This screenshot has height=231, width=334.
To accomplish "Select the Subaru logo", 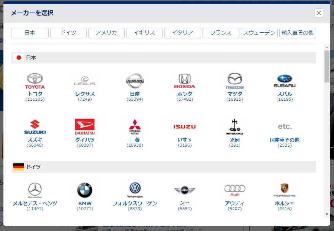I will (285, 81).
